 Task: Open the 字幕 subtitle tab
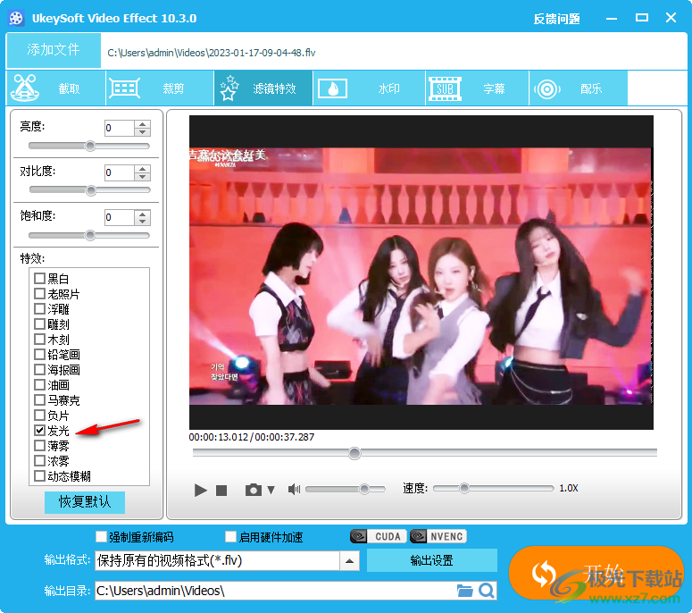[x=477, y=88]
